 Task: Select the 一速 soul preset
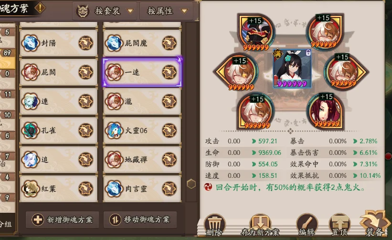pos(142,72)
